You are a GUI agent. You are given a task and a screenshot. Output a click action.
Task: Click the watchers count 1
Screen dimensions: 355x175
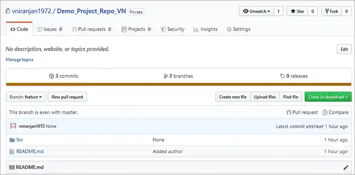pyautogui.click(x=278, y=12)
